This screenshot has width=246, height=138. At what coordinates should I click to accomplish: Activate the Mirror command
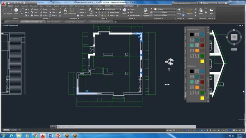coord(44,12)
